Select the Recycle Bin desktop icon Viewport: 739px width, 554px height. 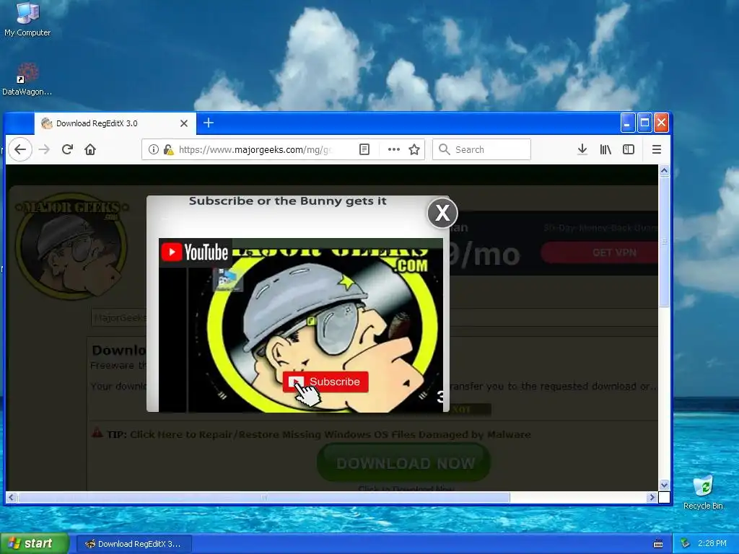point(703,493)
